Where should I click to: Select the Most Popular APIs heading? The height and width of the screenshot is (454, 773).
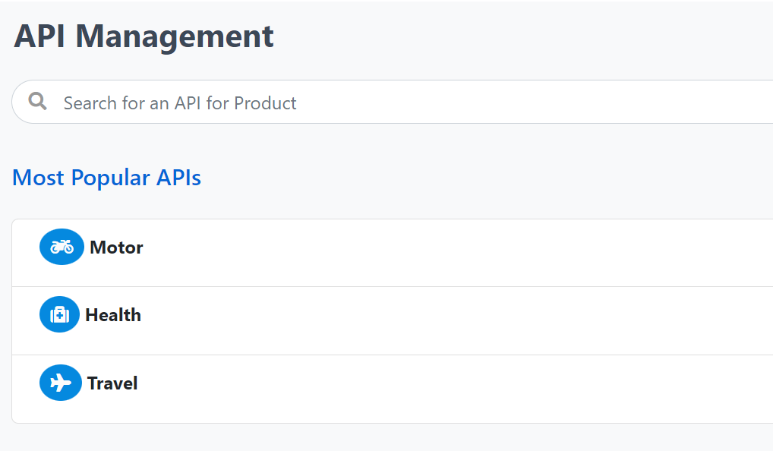click(x=106, y=178)
